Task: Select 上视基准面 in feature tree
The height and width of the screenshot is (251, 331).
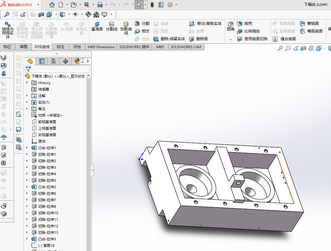Action: pos(44,128)
